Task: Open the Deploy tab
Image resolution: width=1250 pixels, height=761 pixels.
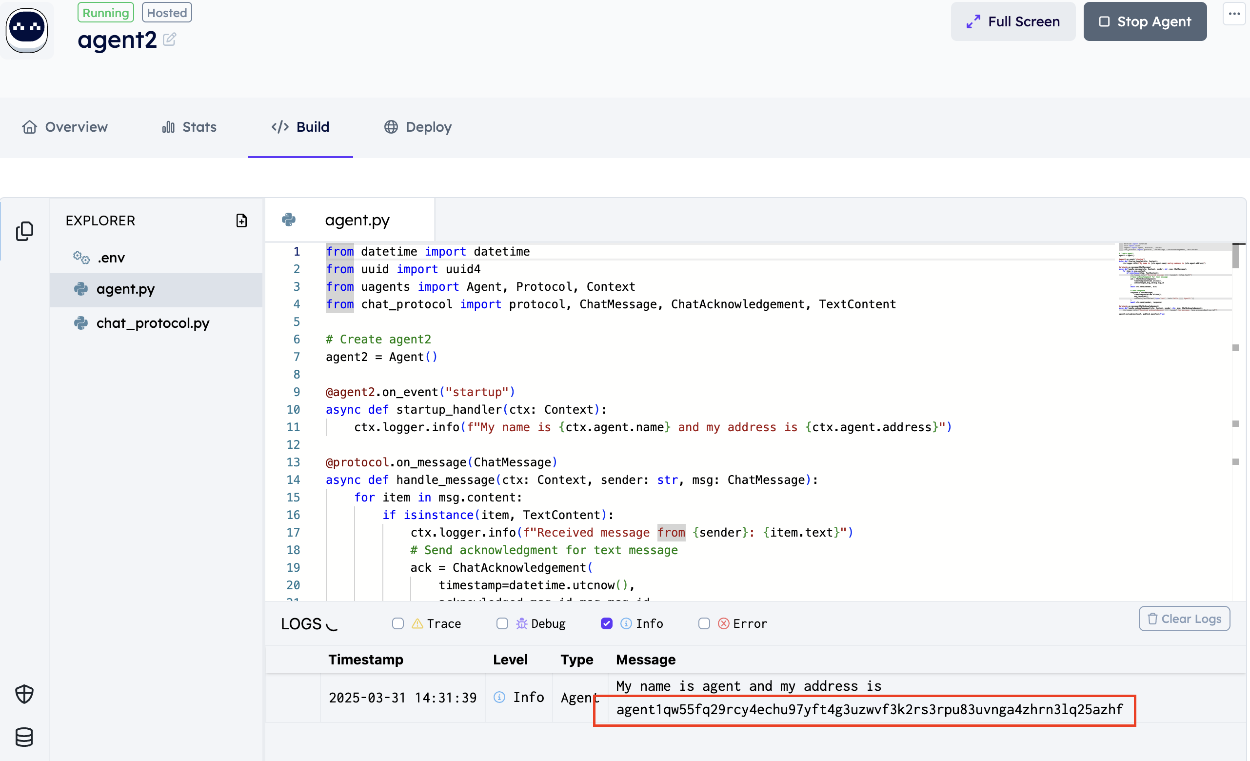Action: (x=417, y=127)
